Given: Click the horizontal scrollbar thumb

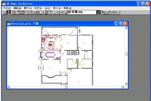Looking at the screenshot, I should [66, 87].
